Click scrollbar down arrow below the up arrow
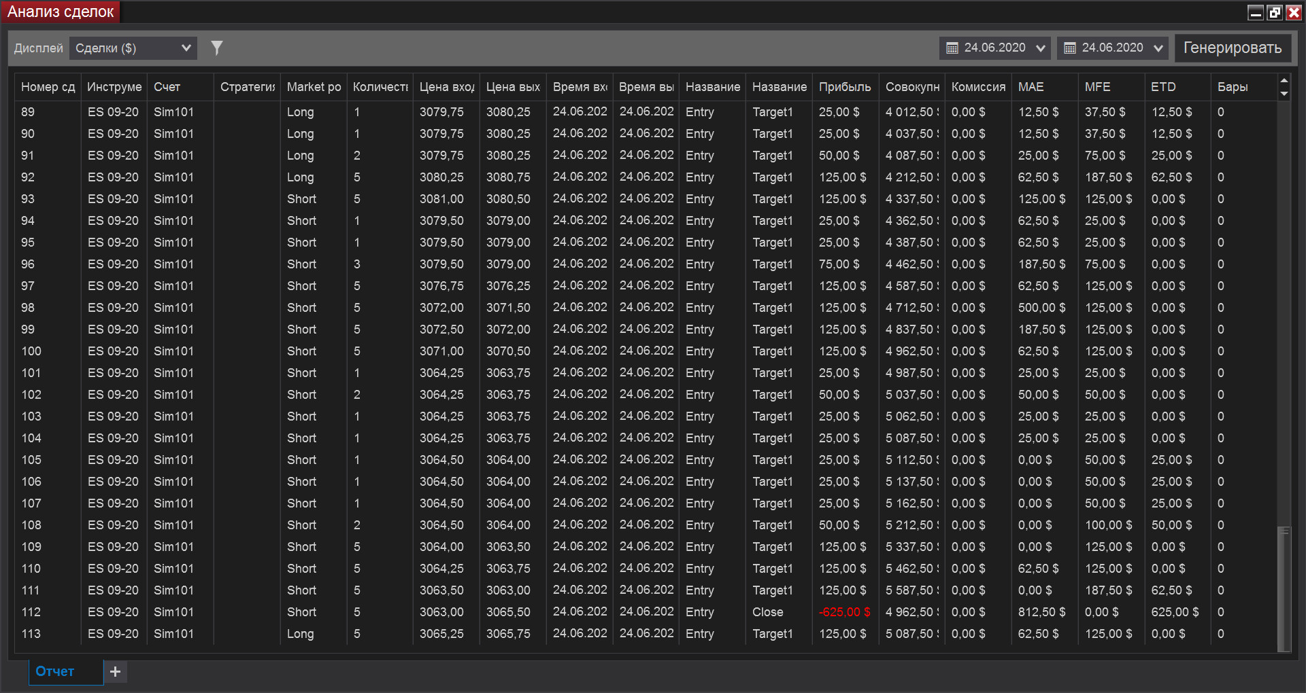The image size is (1306, 693). coord(1284,94)
